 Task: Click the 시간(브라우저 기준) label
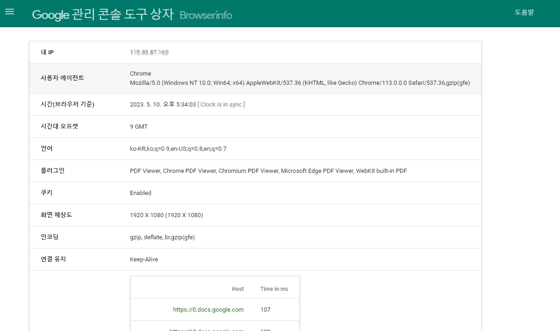[67, 105]
